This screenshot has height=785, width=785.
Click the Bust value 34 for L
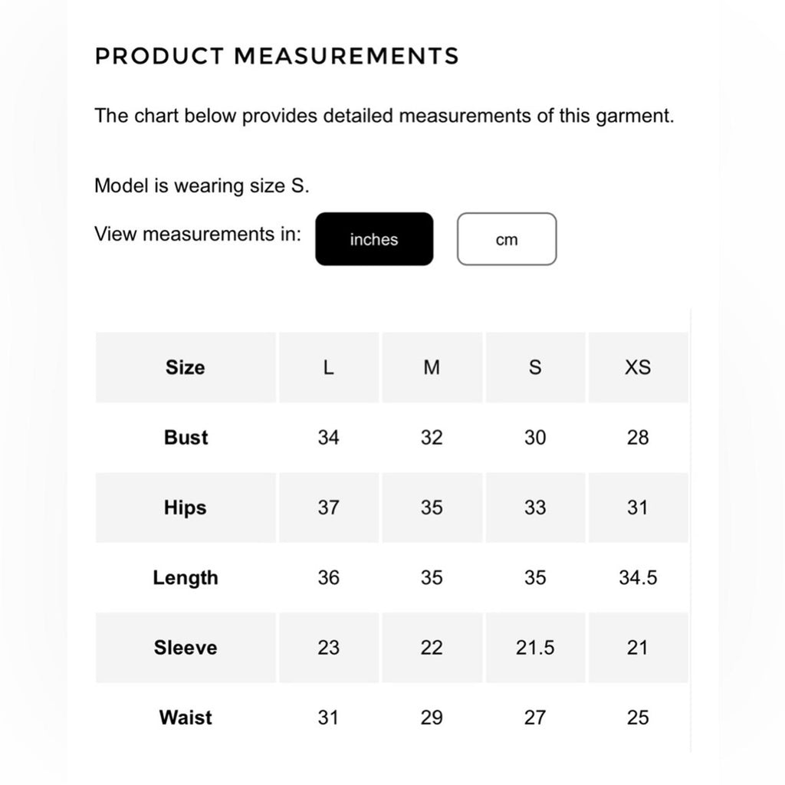(x=328, y=438)
